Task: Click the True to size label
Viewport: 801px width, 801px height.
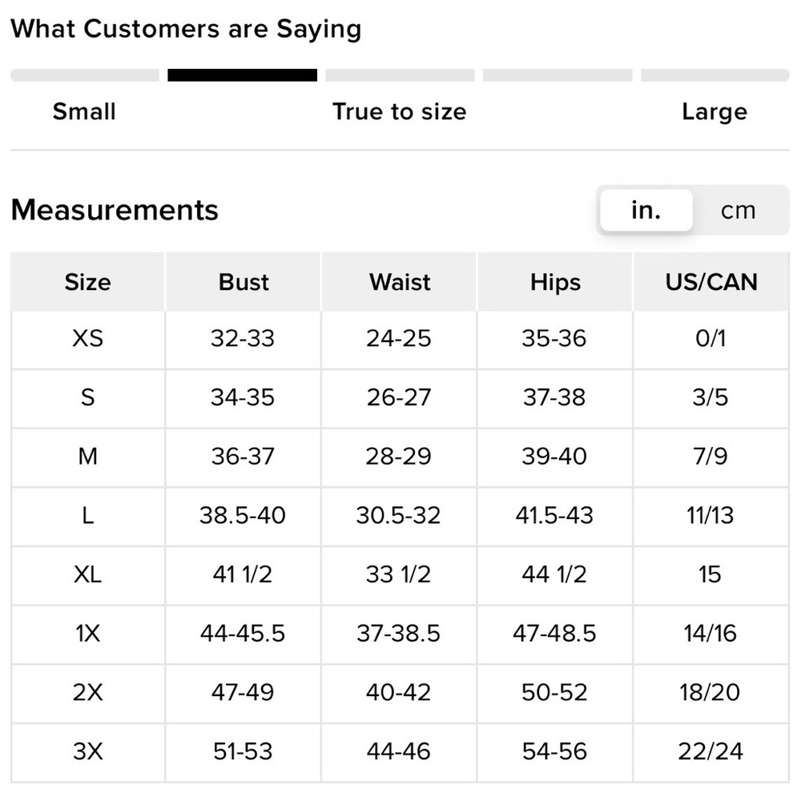Action: (400, 111)
